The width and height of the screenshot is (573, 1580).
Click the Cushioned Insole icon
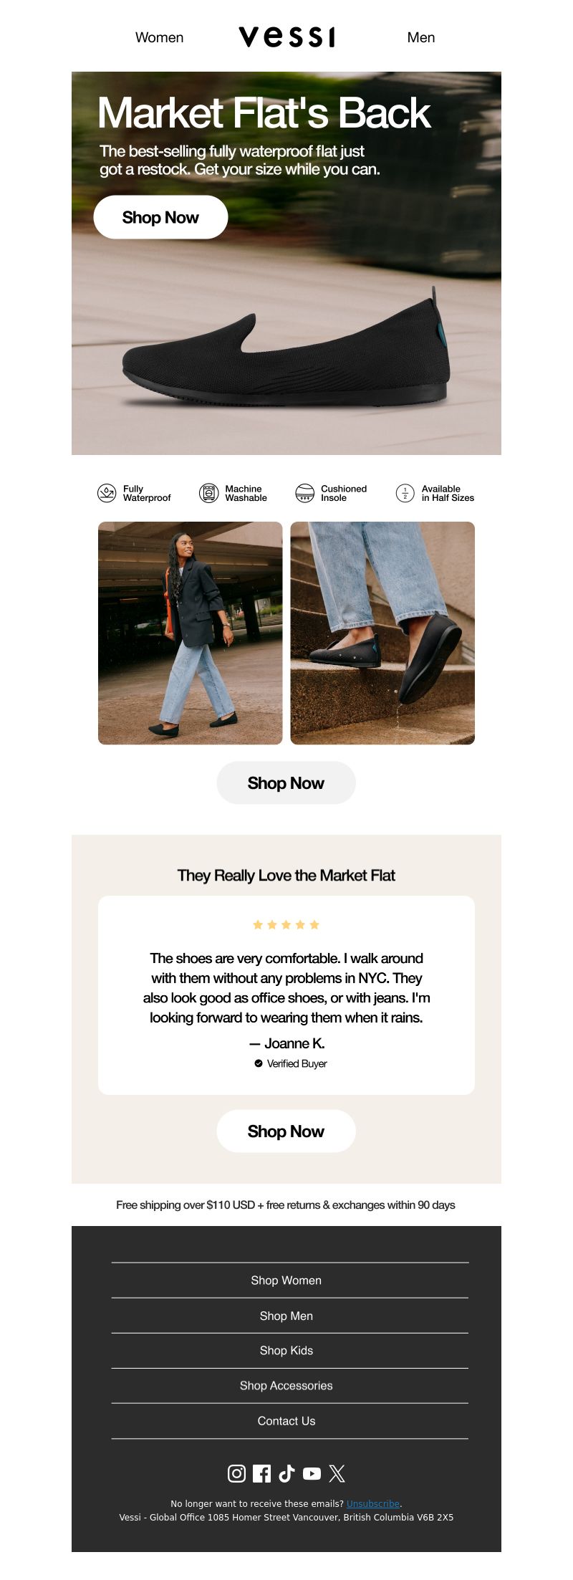coord(305,493)
